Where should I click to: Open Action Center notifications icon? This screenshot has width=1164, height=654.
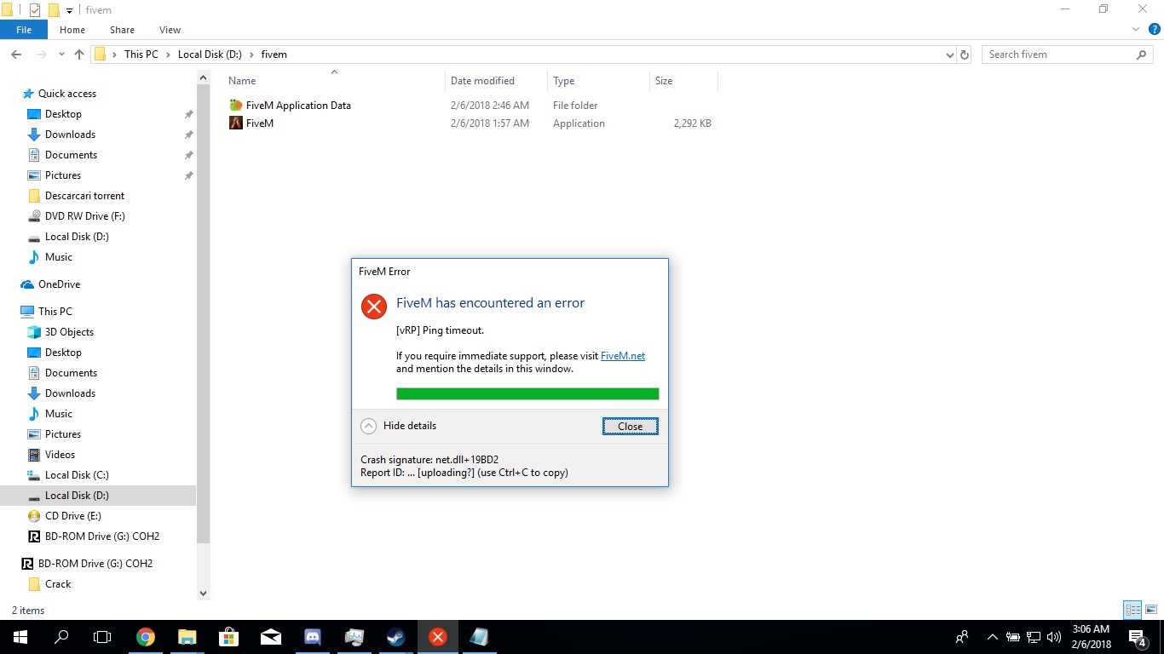tap(1138, 637)
